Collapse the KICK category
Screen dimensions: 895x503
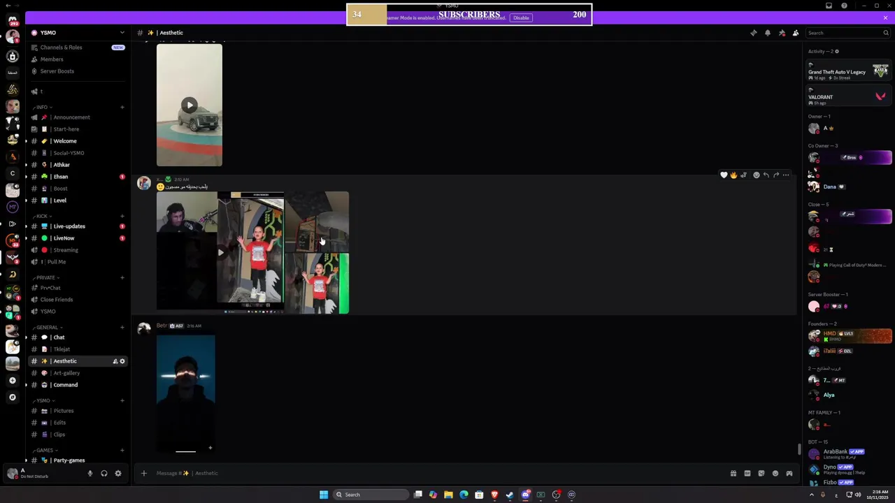click(x=41, y=216)
